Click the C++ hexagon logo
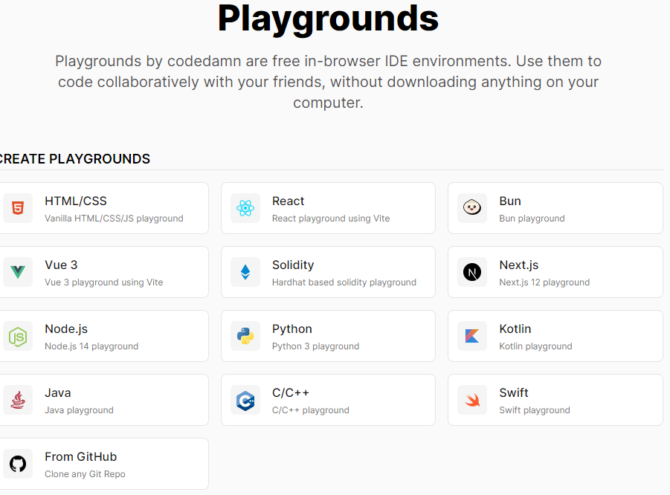Screen dimensions: 670x495 tap(245, 400)
